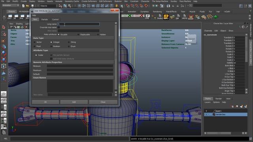The height and width of the screenshot is (142, 253).
Task: Click the highlighted yellow GoZ shelf icon
Action: pyautogui.click(x=166, y=17)
